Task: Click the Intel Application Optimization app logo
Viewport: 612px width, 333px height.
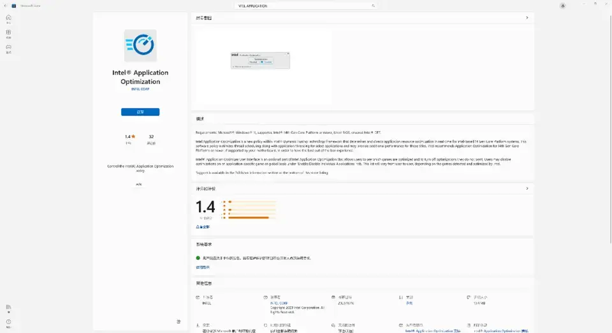Action: click(140, 45)
